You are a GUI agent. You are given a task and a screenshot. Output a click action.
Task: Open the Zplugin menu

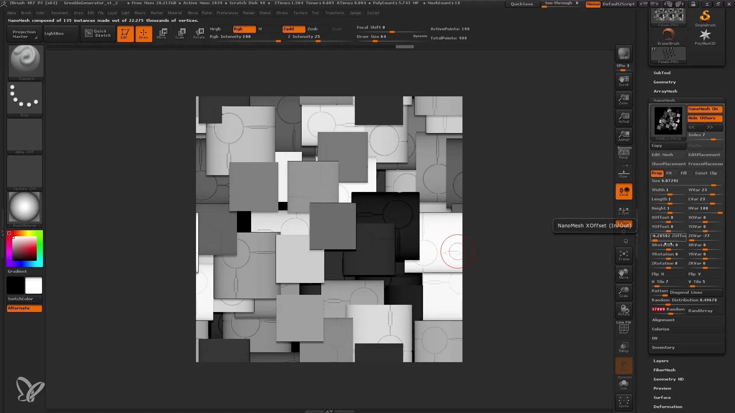(x=355, y=13)
